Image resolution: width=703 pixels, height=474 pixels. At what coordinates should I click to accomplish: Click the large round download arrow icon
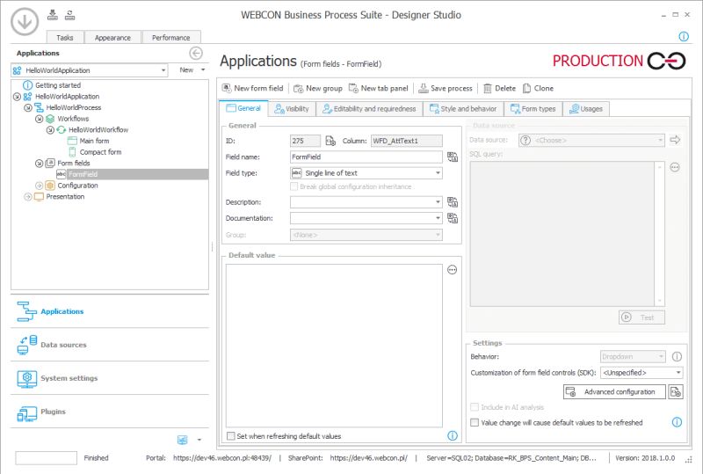point(25,21)
